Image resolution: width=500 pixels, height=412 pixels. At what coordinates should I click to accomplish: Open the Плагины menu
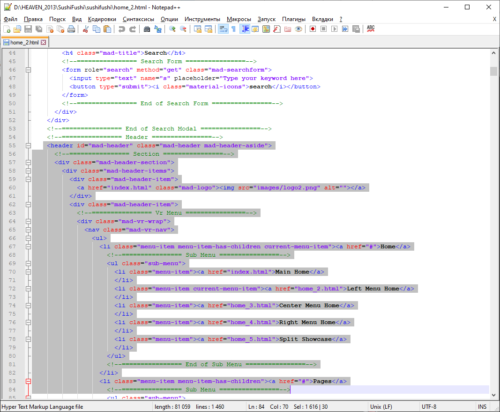(x=293, y=19)
